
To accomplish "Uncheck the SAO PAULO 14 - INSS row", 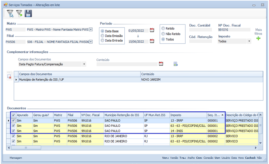I will pyautogui.click(x=13, y=131).
